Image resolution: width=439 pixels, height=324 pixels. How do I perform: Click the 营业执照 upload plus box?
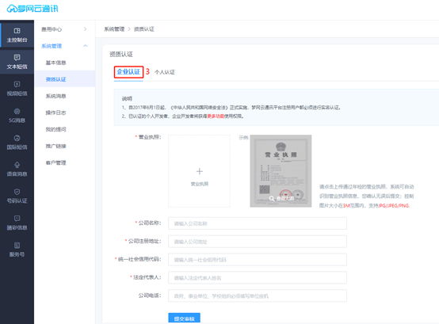click(x=199, y=171)
